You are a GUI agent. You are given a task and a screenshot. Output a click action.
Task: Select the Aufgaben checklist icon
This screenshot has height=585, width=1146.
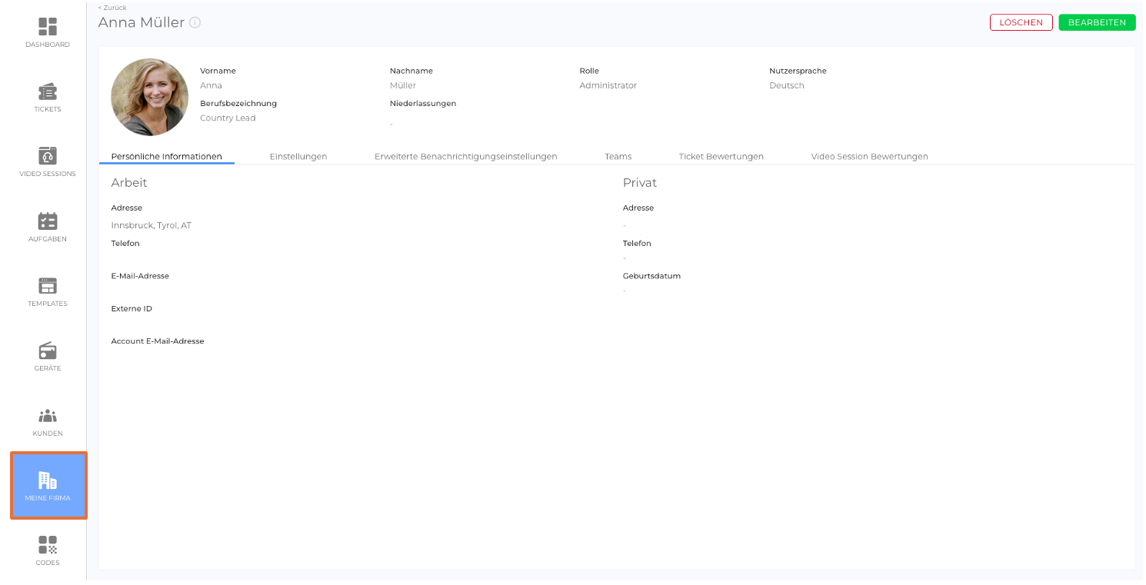point(48,221)
